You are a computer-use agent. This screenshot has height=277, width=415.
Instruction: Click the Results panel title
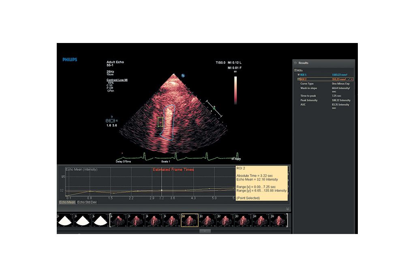pyautogui.click(x=303, y=63)
